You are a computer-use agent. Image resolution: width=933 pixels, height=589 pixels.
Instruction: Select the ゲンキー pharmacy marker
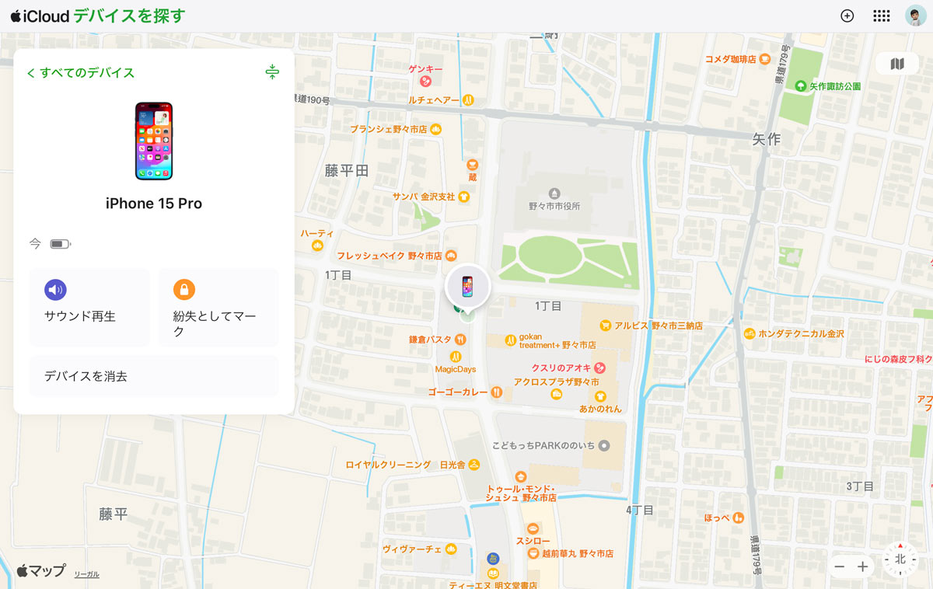click(x=425, y=80)
